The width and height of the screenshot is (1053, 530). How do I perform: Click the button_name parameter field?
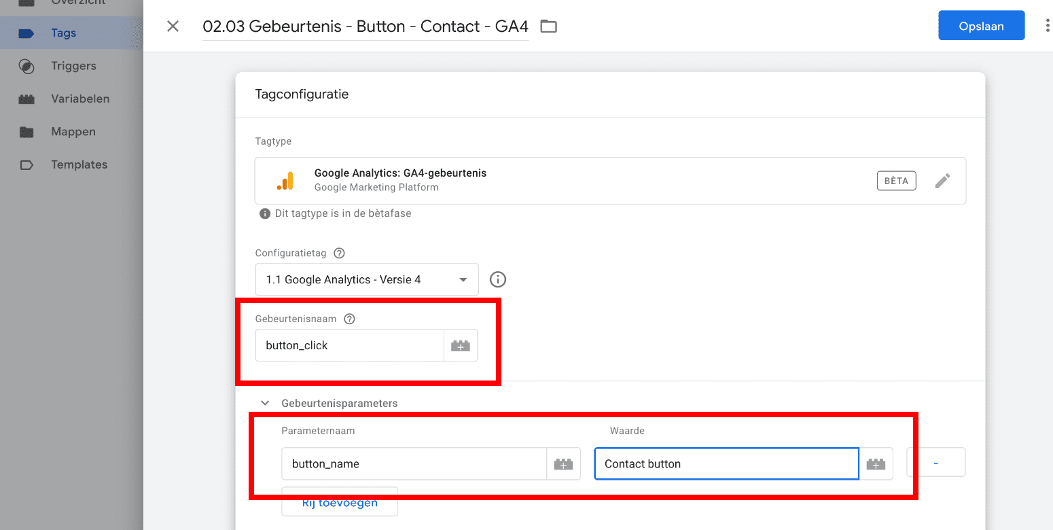(414, 463)
